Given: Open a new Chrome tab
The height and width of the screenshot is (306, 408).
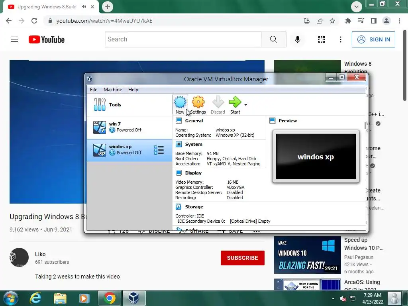Looking at the screenshot, I should point(108,7).
